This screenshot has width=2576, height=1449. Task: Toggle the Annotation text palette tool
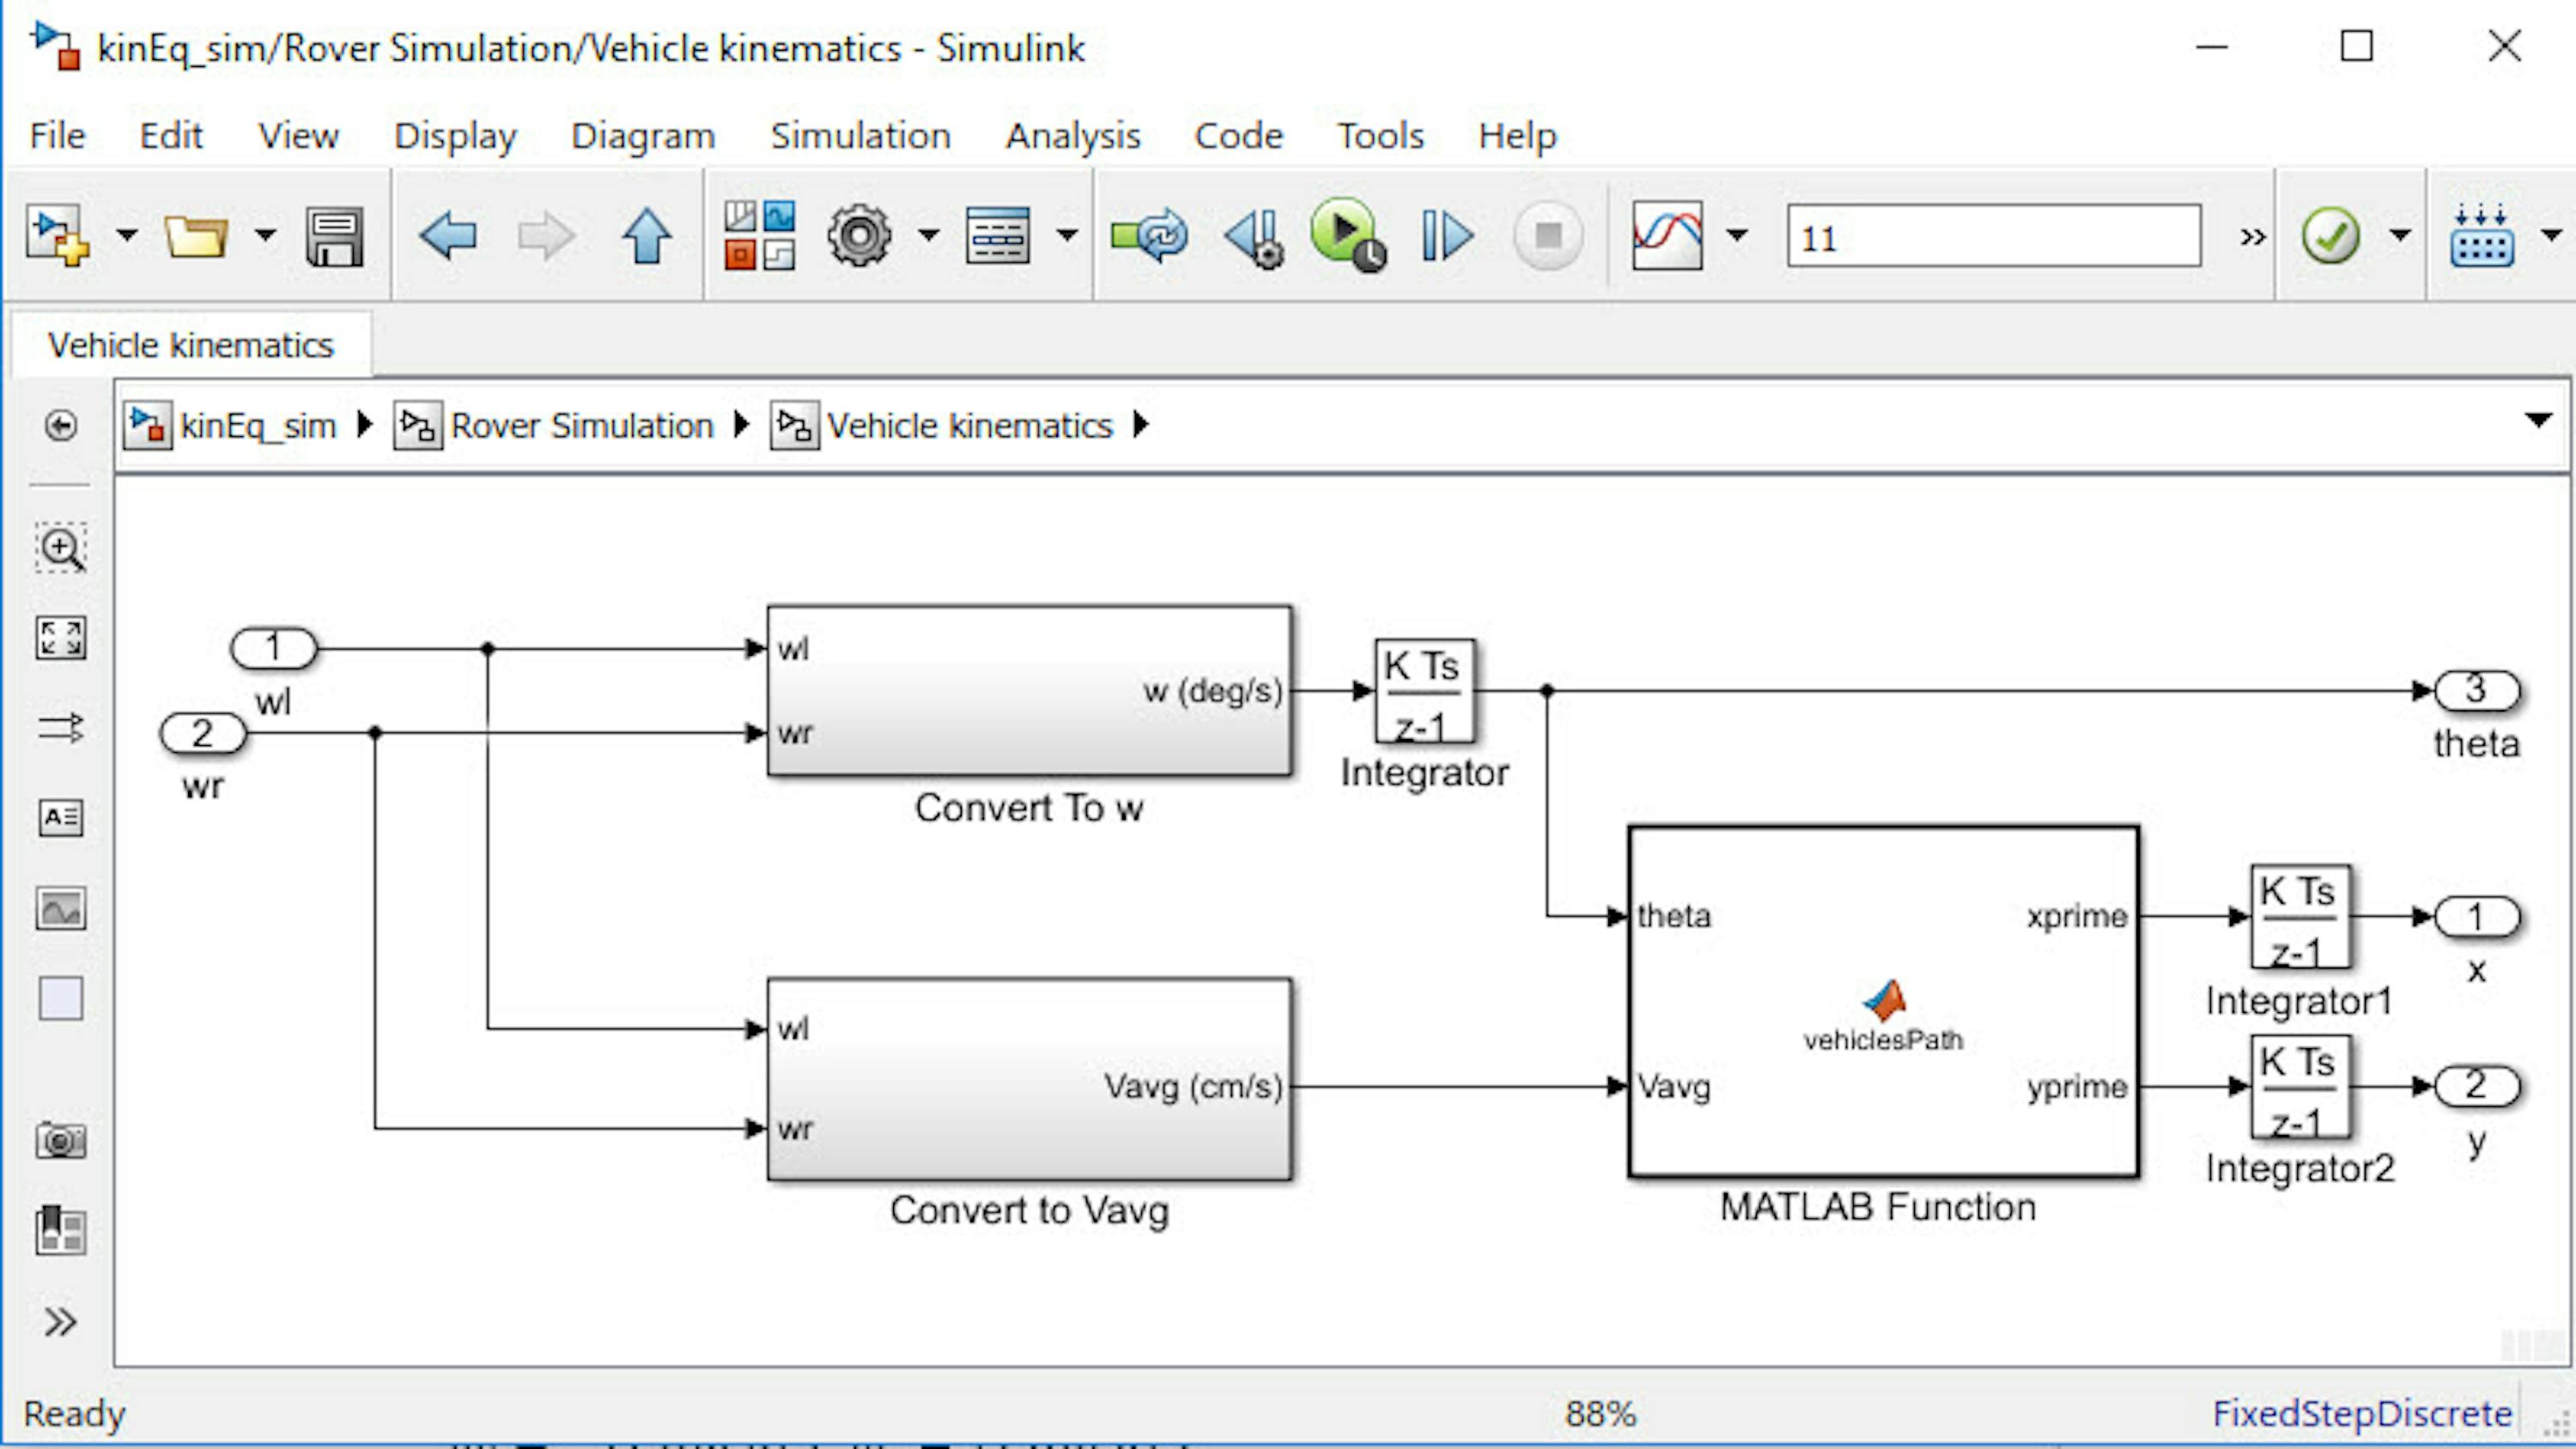click(61, 818)
